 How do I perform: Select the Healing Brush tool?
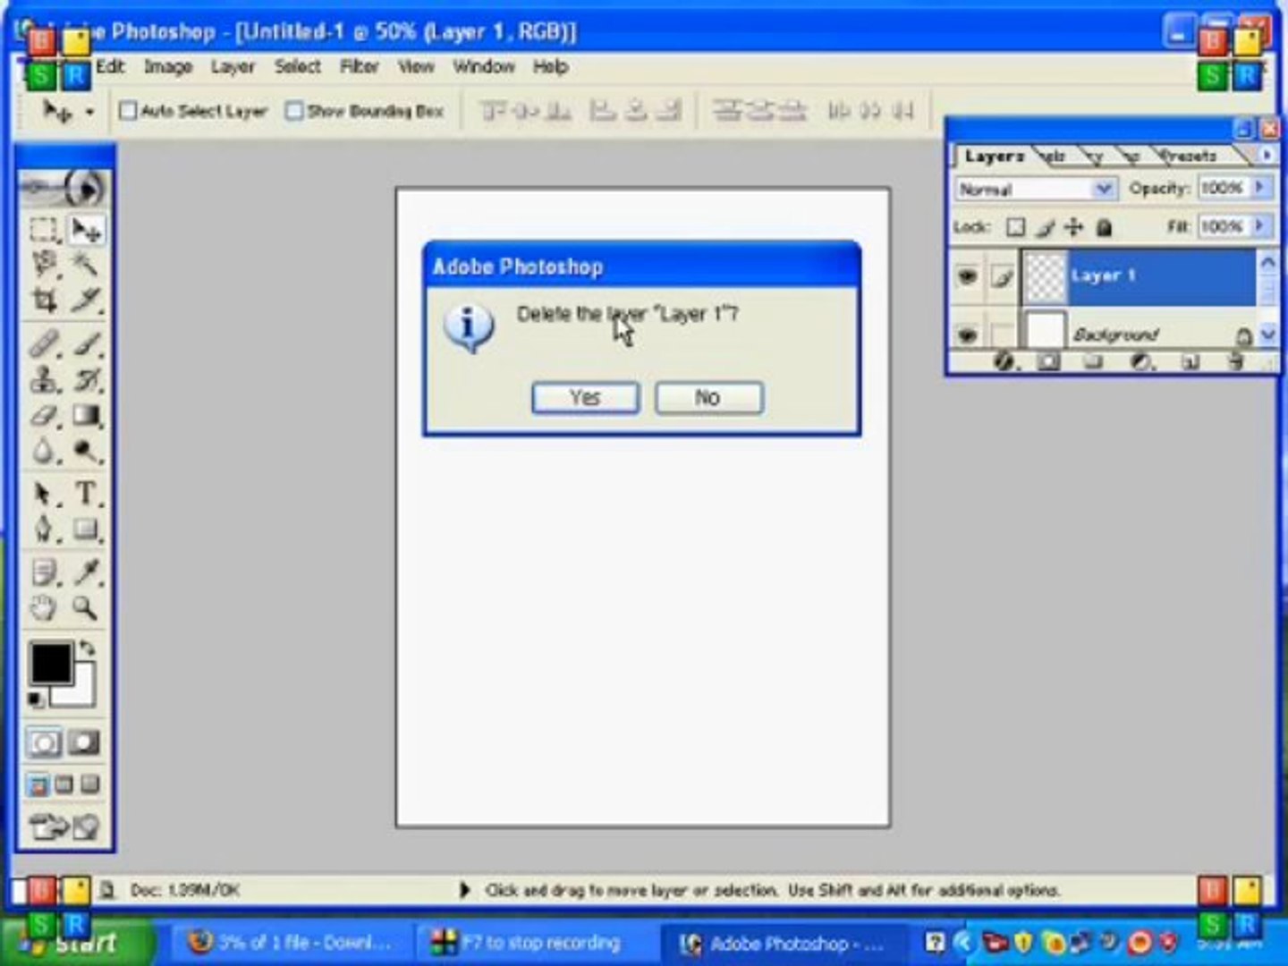44,344
